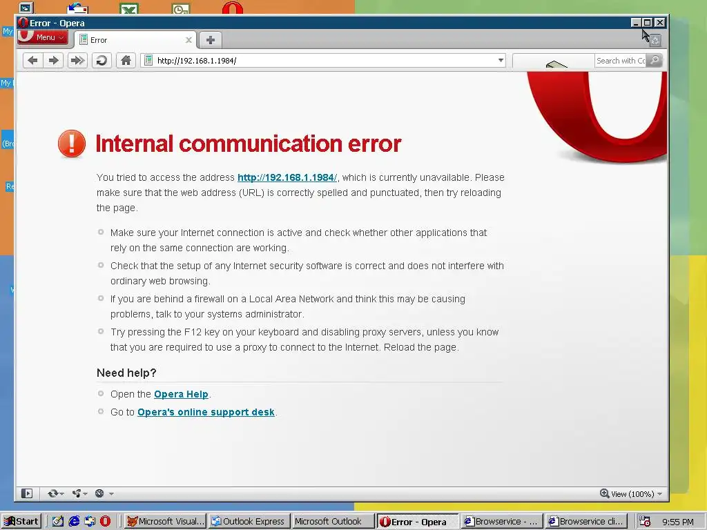The image size is (707, 530).
Task: Go back with the Back arrow
Action: click(32, 61)
